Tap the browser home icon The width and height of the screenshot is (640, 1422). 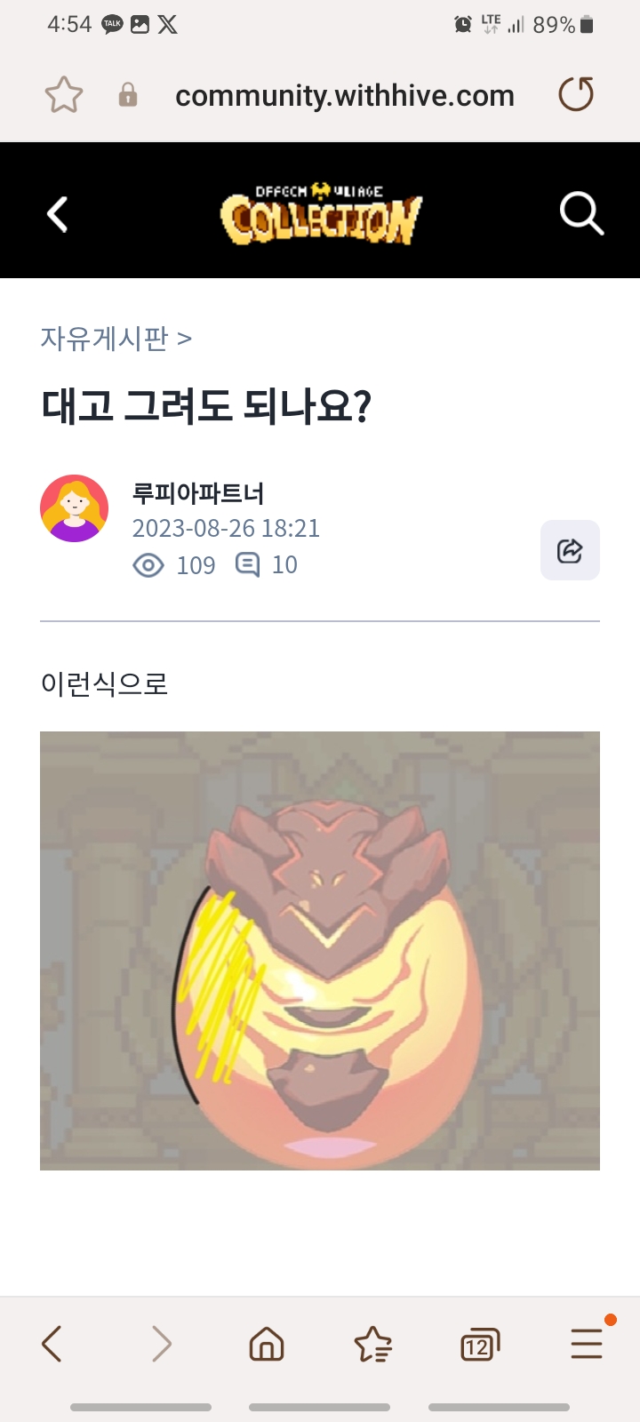pyautogui.click(x=267, y=1344)
